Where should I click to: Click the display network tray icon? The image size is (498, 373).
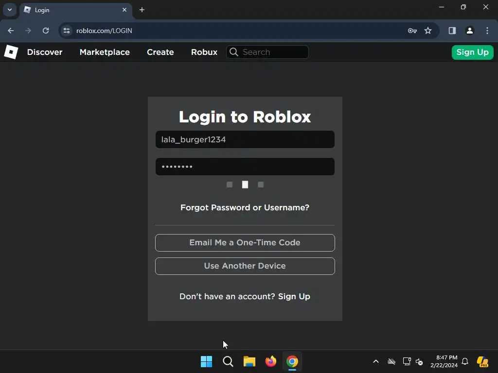point(407,361)
